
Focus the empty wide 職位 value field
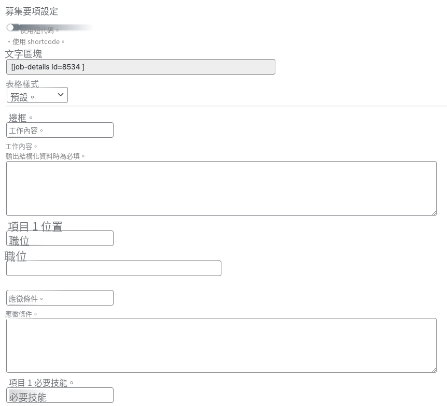click(114, 268)
